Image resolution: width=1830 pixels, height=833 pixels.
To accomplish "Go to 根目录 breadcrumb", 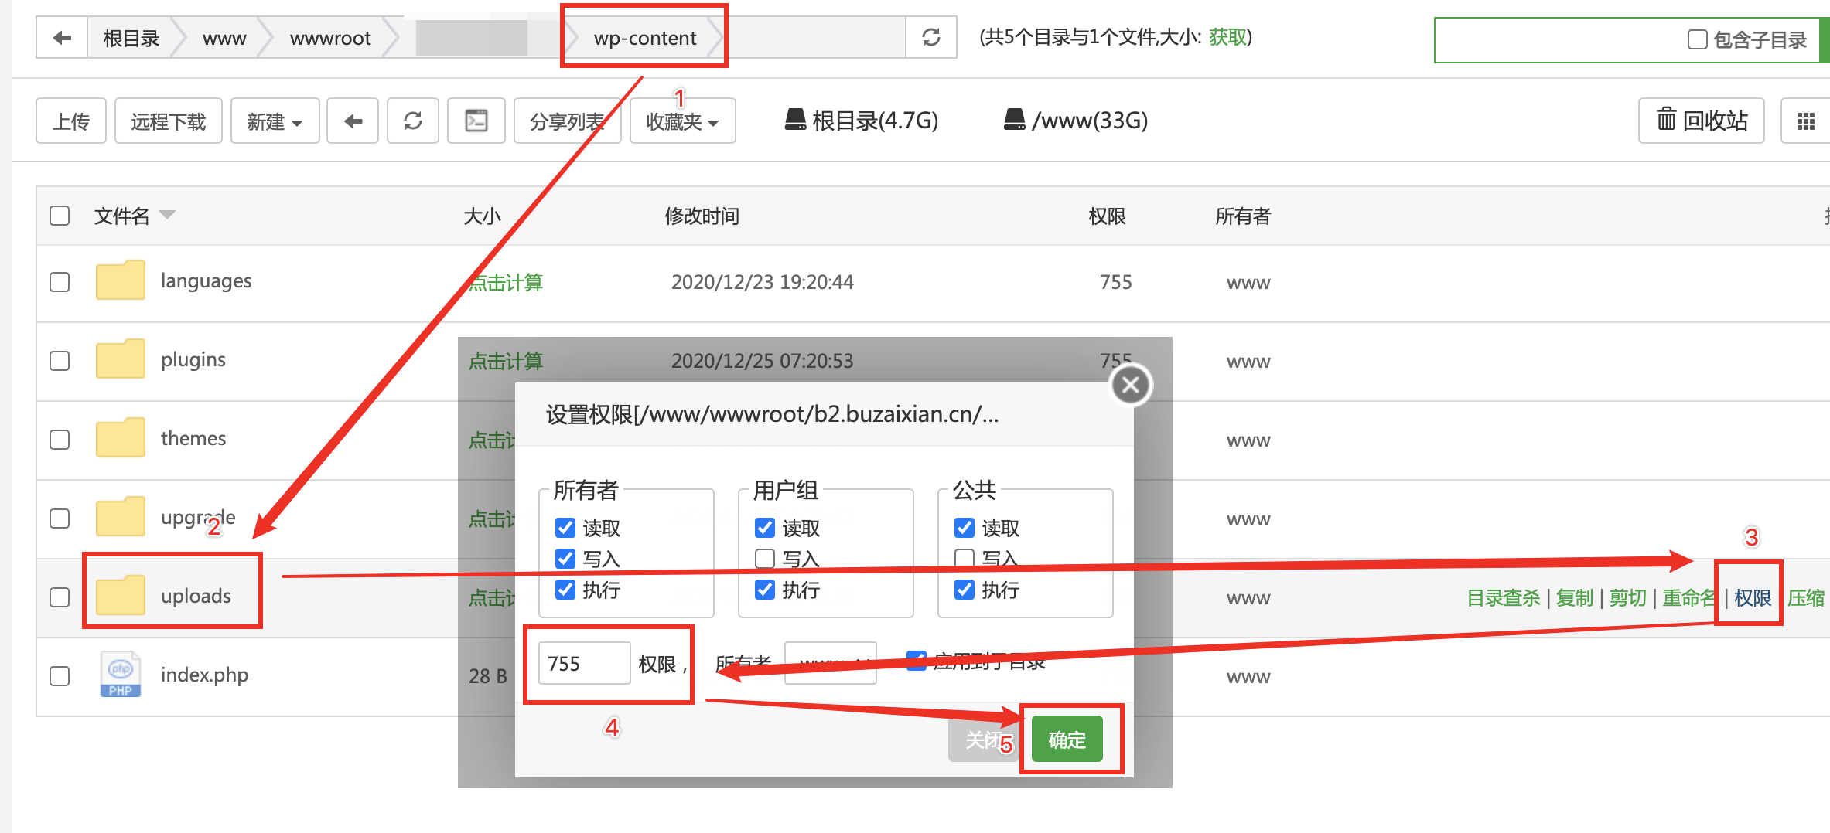I will click(x=131, y=38).
